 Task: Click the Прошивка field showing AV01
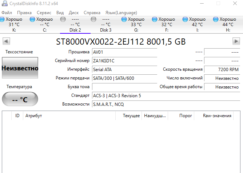(125, 52)
